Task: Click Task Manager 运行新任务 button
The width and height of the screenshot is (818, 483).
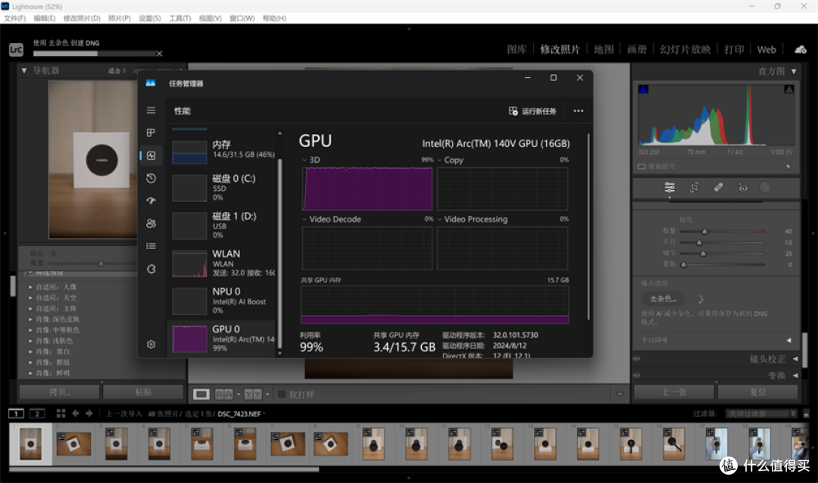Action: coord(532,111)
